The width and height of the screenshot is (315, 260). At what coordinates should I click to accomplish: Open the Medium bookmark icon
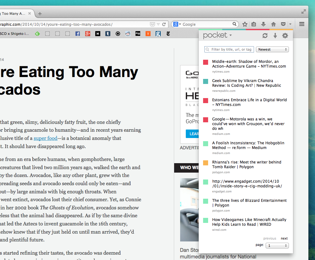click(98, 34)
